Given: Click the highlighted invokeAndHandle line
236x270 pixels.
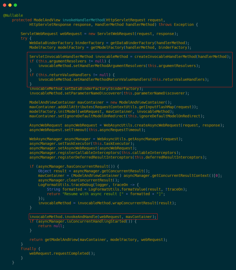Looking at the screenshot, I should [93, 217].
